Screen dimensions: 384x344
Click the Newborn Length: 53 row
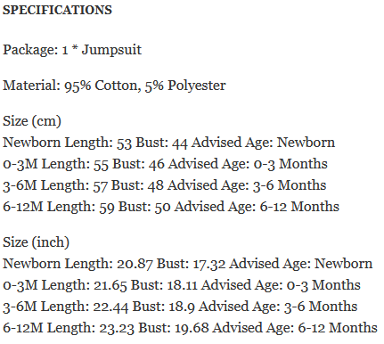169,143
